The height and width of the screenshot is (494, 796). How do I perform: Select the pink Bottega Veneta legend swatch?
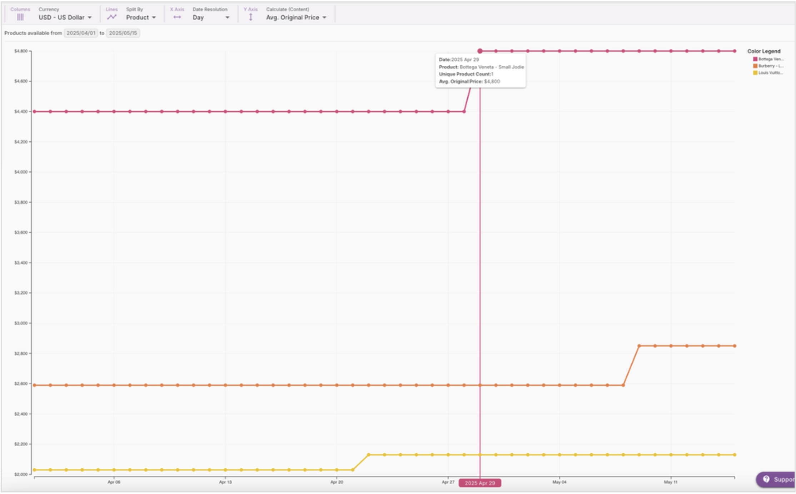click(x=756, y=59)
